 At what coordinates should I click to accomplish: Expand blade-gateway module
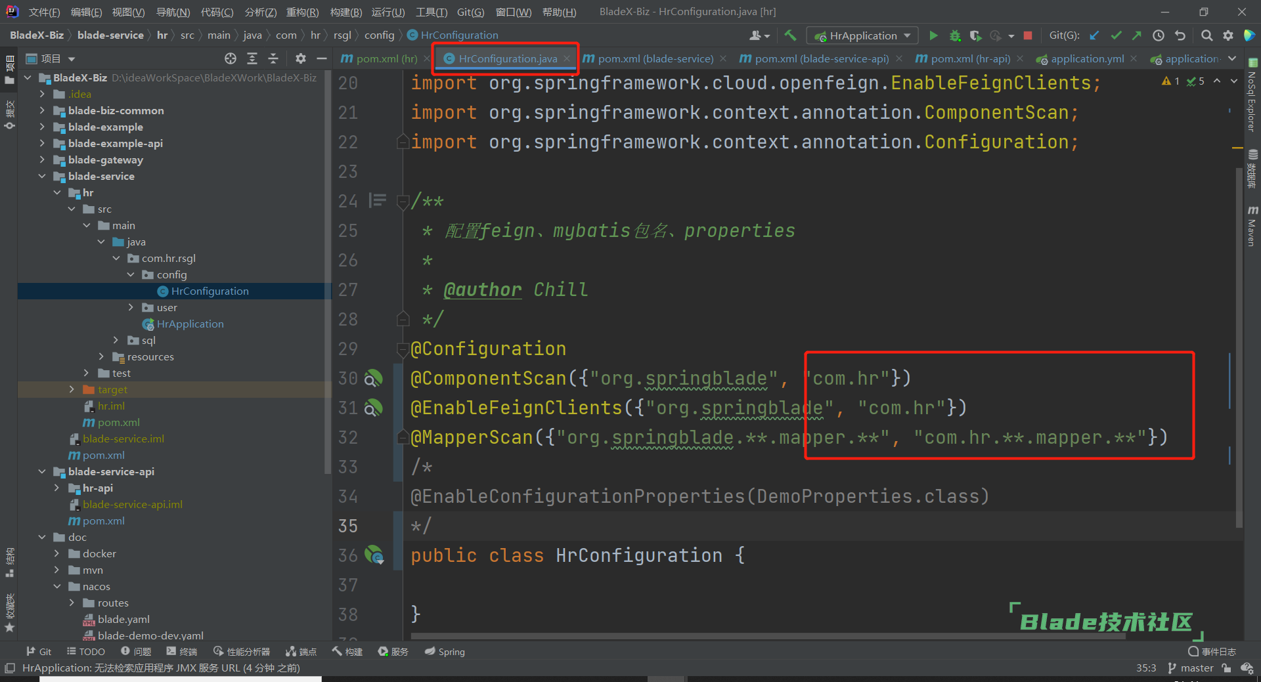coord(42,160)
